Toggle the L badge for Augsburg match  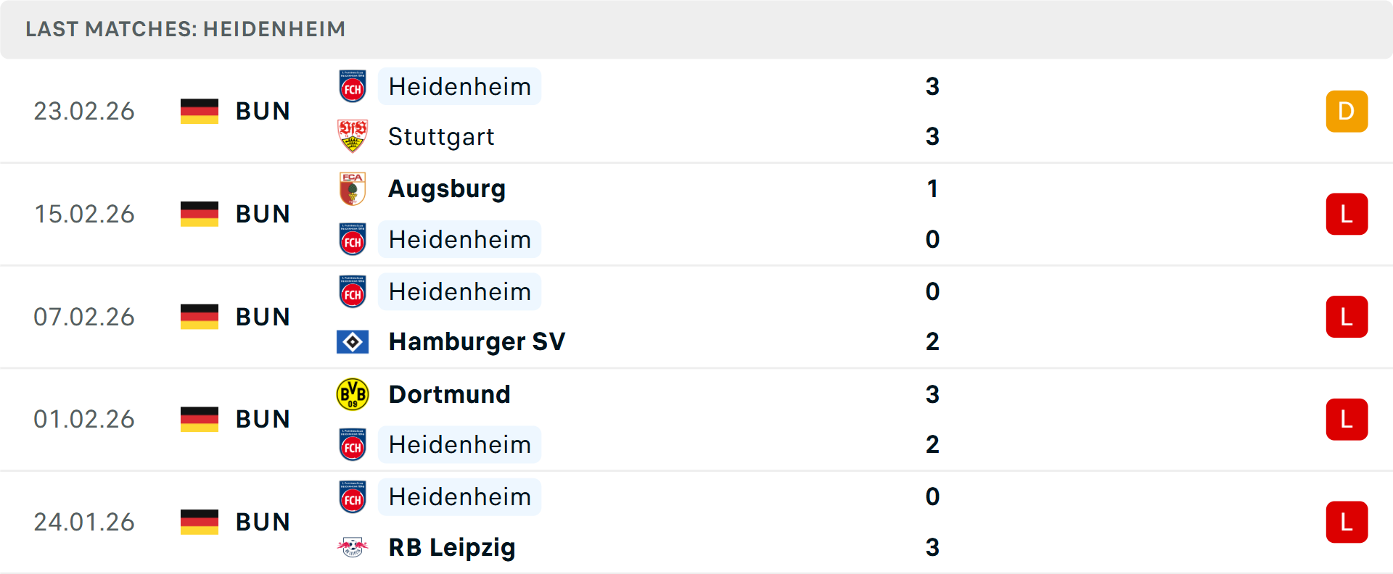tap(1347, 214)
